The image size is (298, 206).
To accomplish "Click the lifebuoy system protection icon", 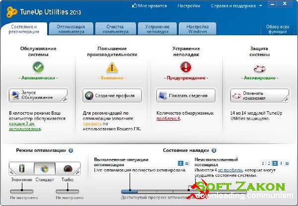I will tap(259, 69).
